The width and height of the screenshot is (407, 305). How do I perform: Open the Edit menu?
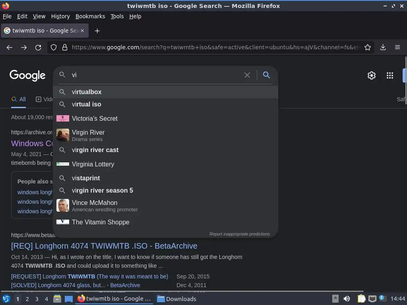point(22,16)
